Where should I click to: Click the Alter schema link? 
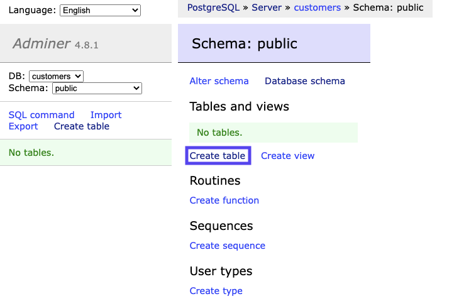[219, 81]
